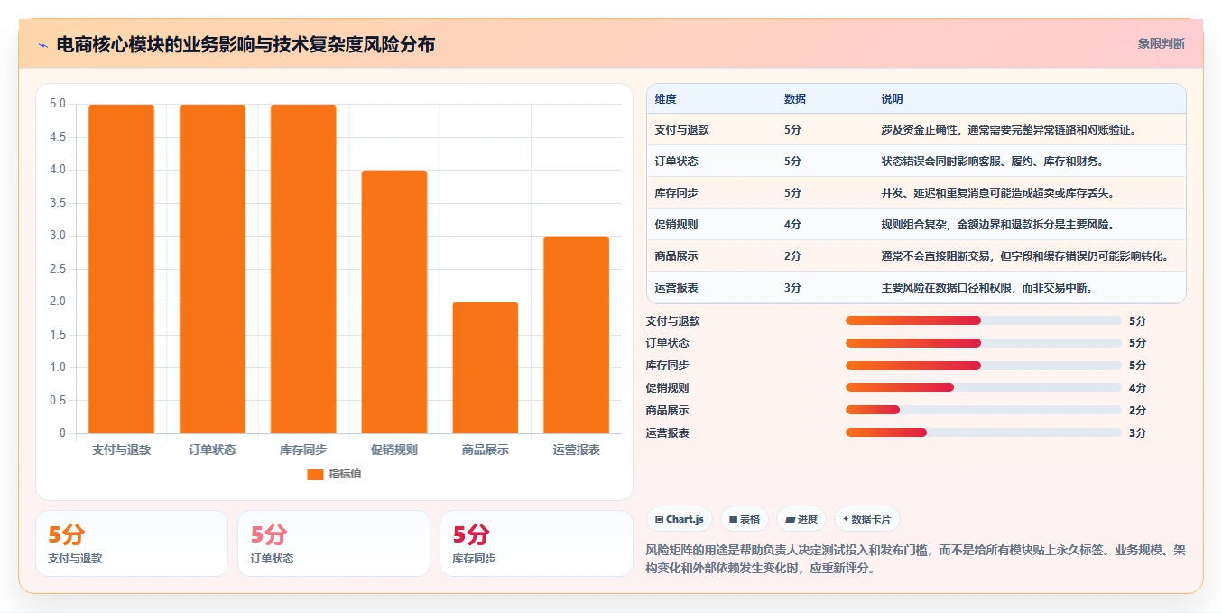Toggle the 指标值 legend swatch under the chart

[x=315, y=474]
